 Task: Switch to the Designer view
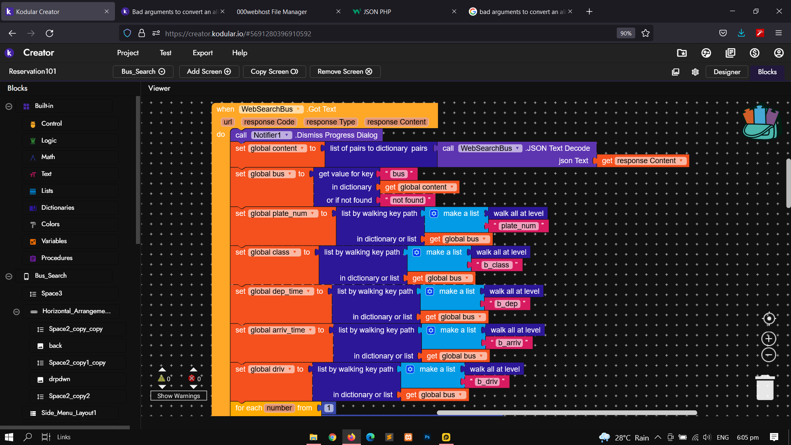[x=727, y=72]
